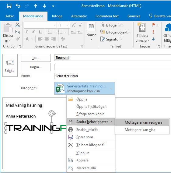Screen dimensions: 171x173
Task: Switch to the Meddelande tab
Action: click(33, 16)
